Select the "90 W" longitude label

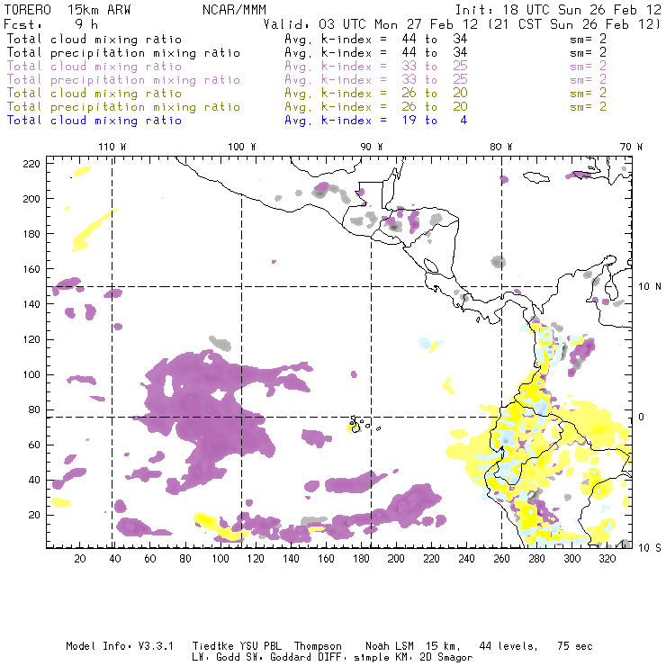[372, 147]
